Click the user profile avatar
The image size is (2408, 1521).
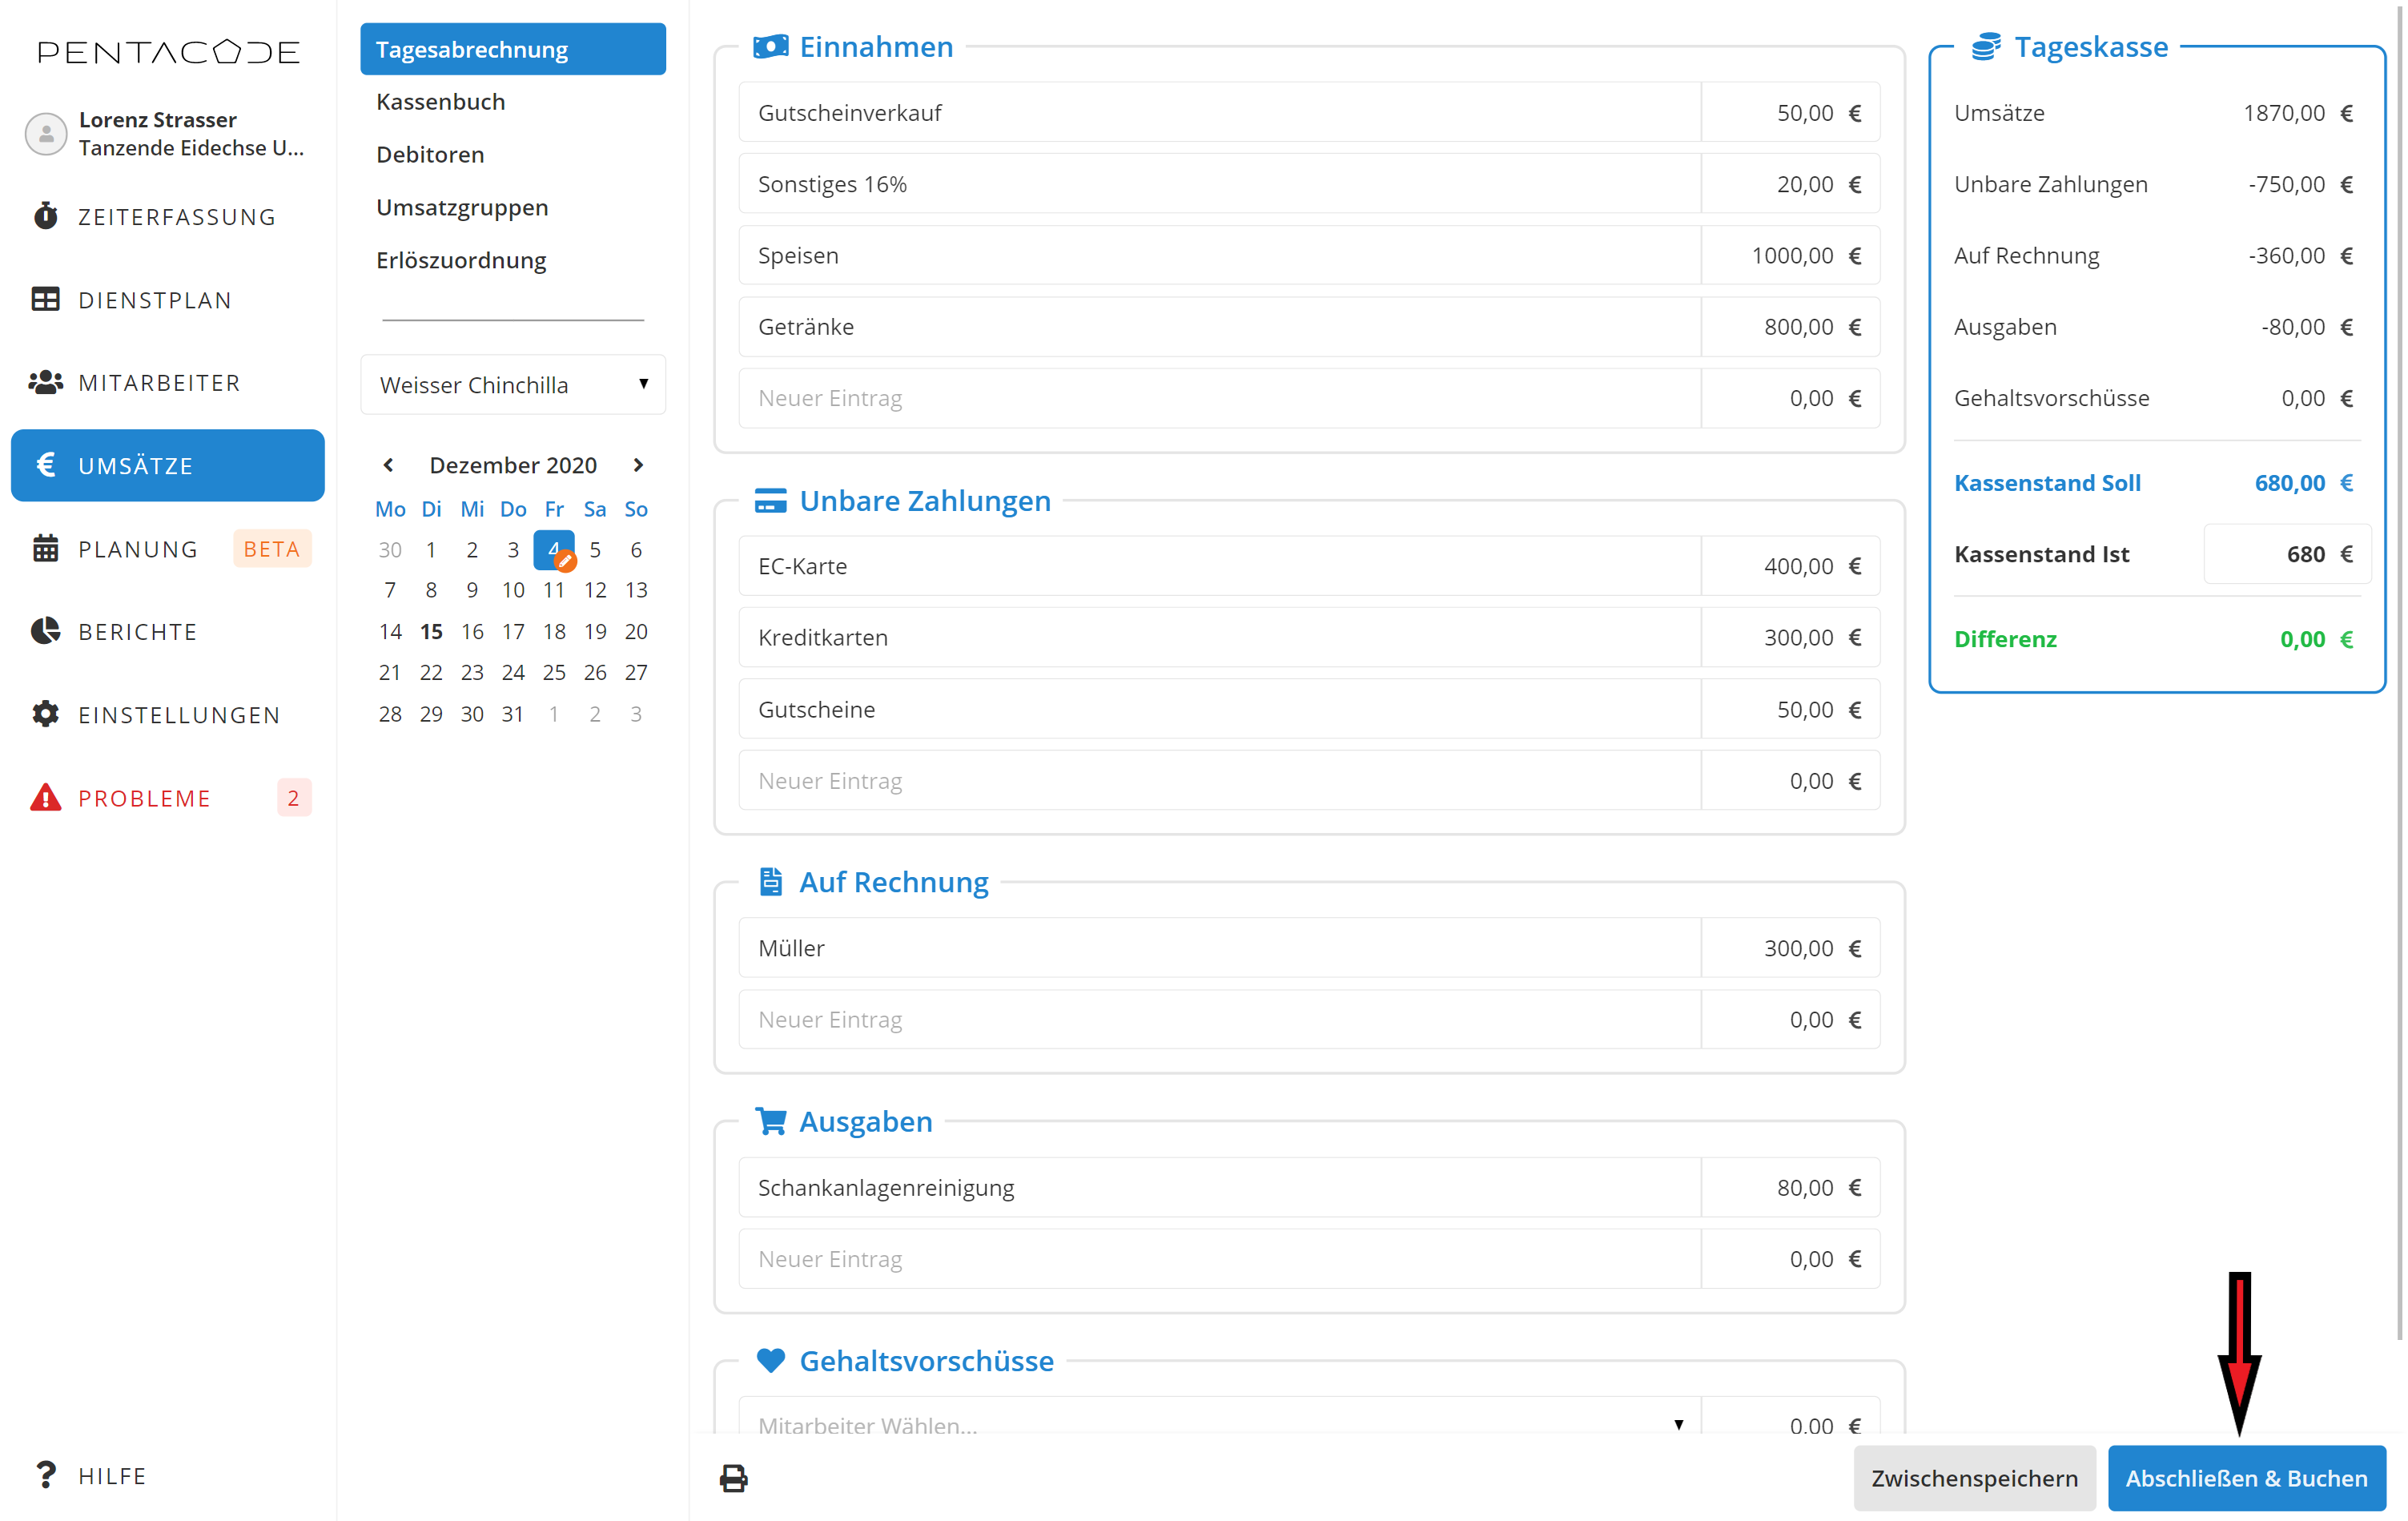(x=45, y=134)
